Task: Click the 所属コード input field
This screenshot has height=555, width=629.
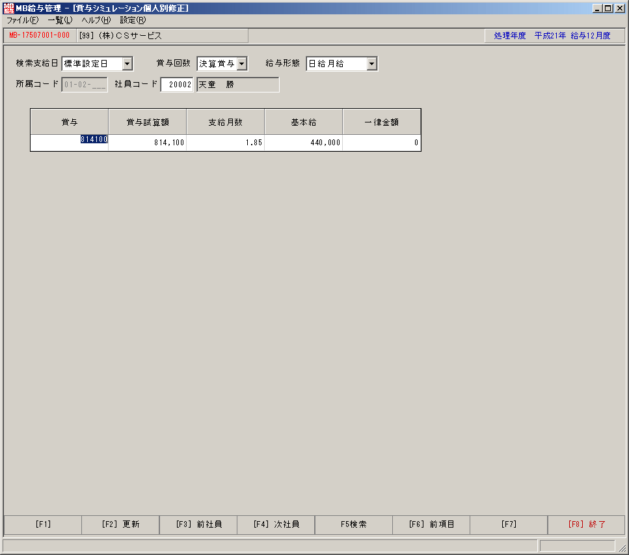Action: click(x=85, y=85)
